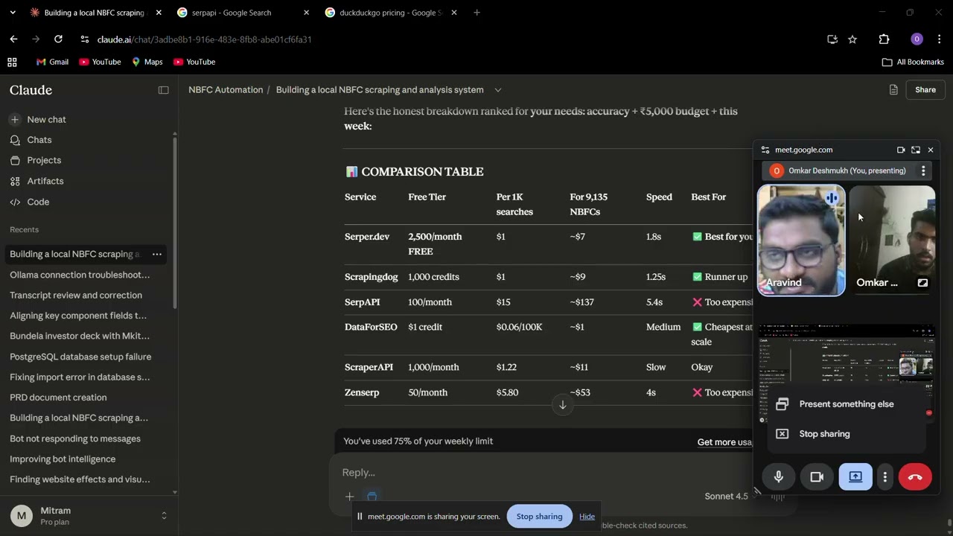Open All Bookmarks folder
Image resolution: width=953 pixels, height=536 pixels.
[913, 62]
